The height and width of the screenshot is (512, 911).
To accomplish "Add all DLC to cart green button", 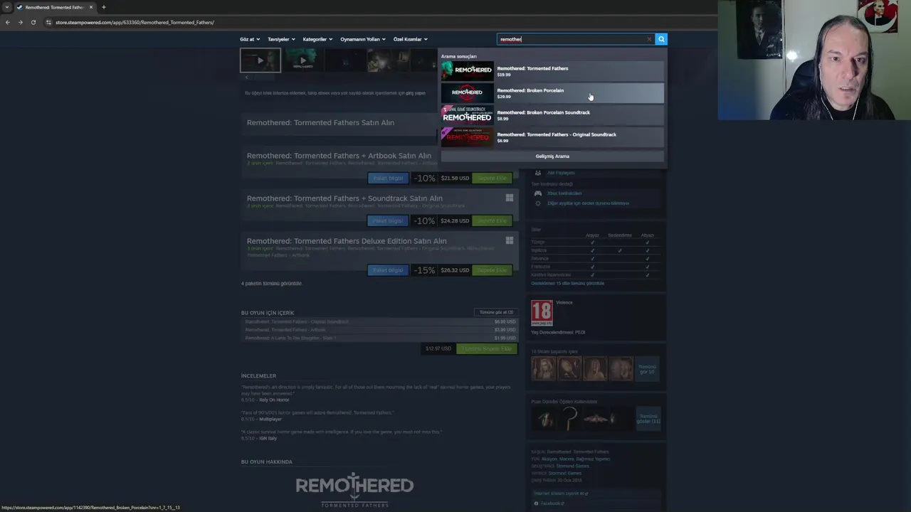I will 487,348.
